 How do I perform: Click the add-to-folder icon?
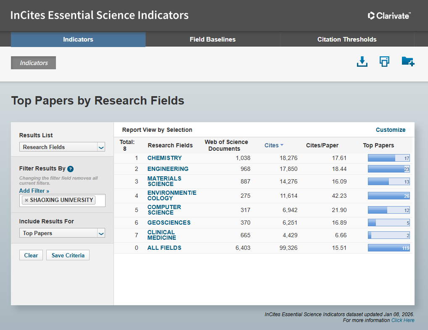coord(408,62)
